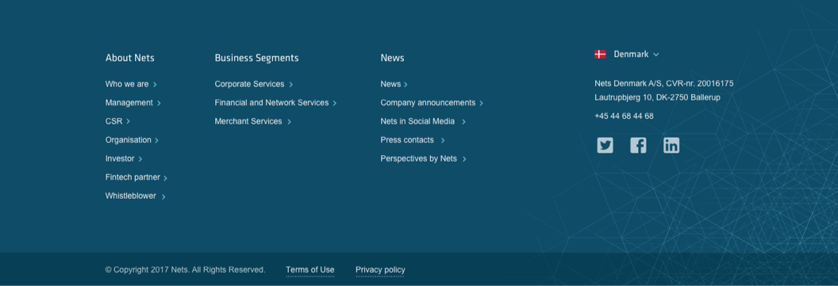Open Perspectives by Nets link

(x=419, y=158)
